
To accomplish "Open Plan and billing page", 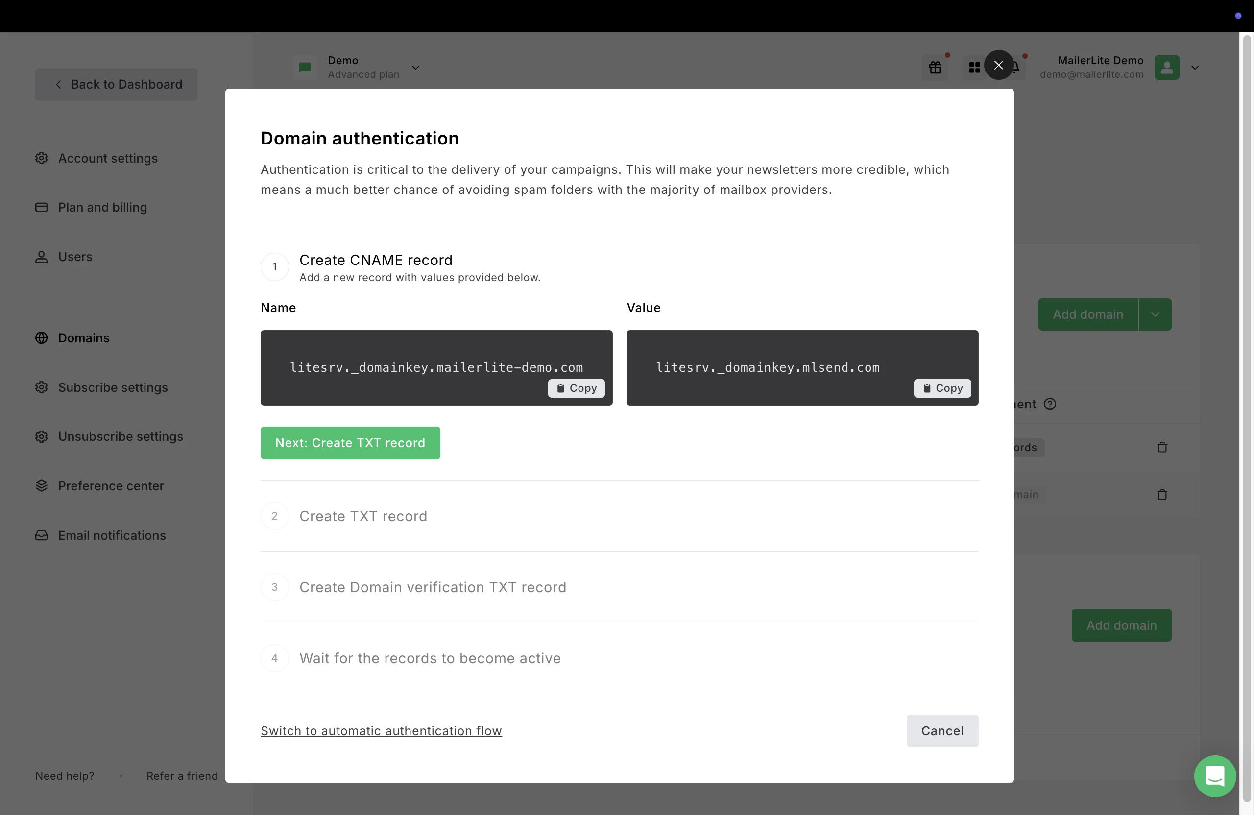I will click(102, 207).
